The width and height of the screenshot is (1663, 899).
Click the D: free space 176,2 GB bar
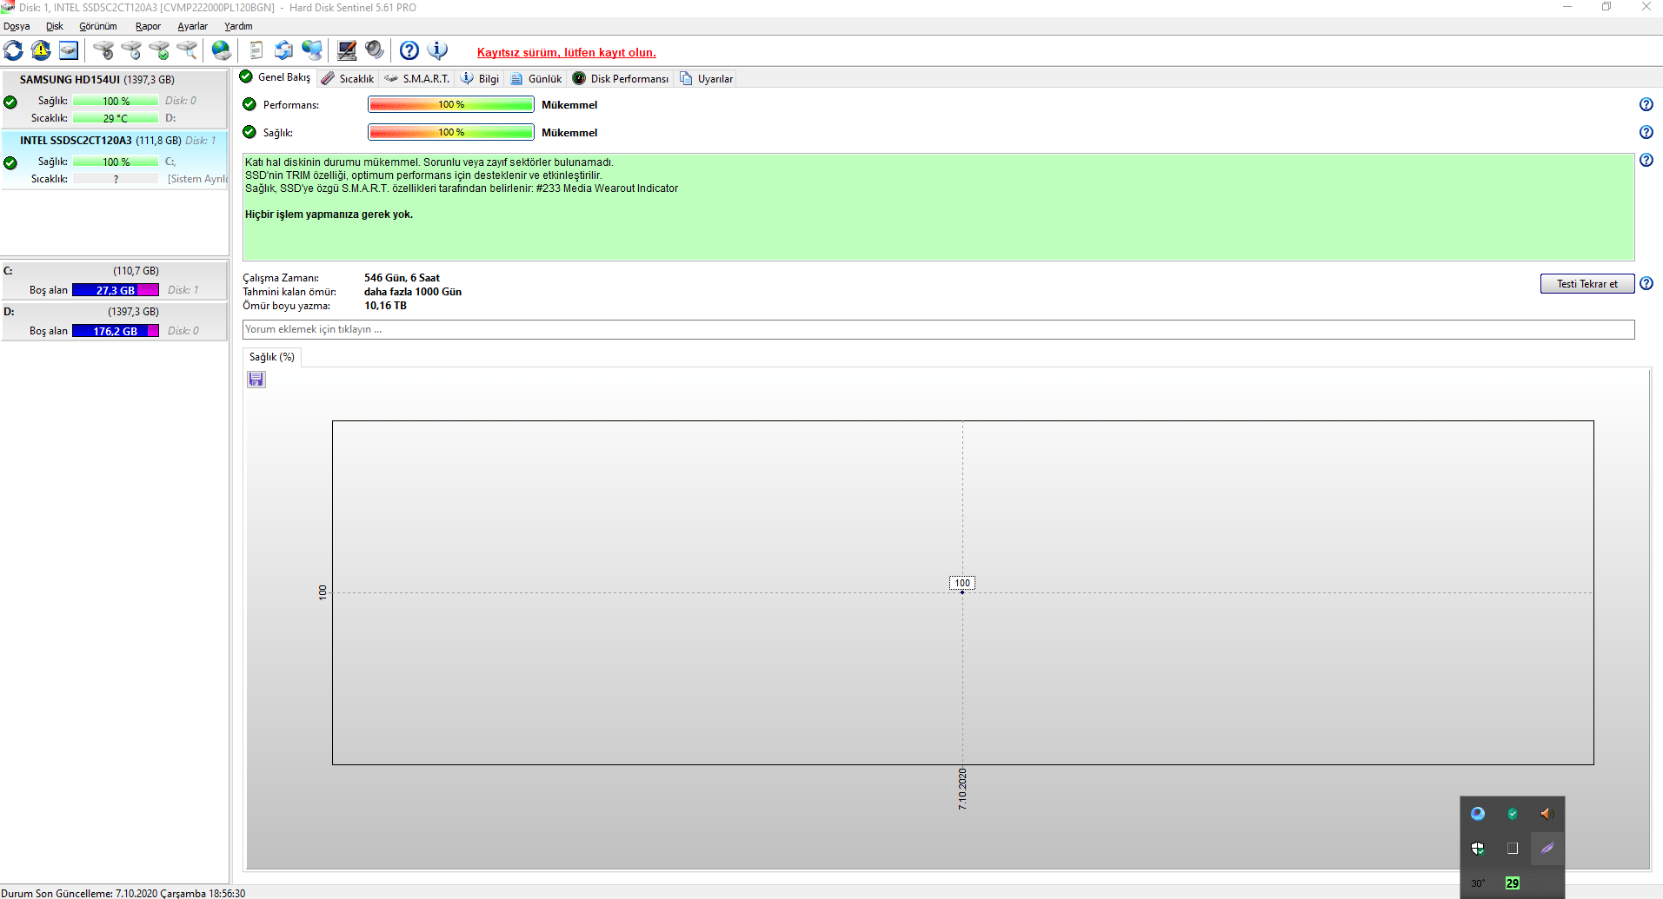pos(116,331)
